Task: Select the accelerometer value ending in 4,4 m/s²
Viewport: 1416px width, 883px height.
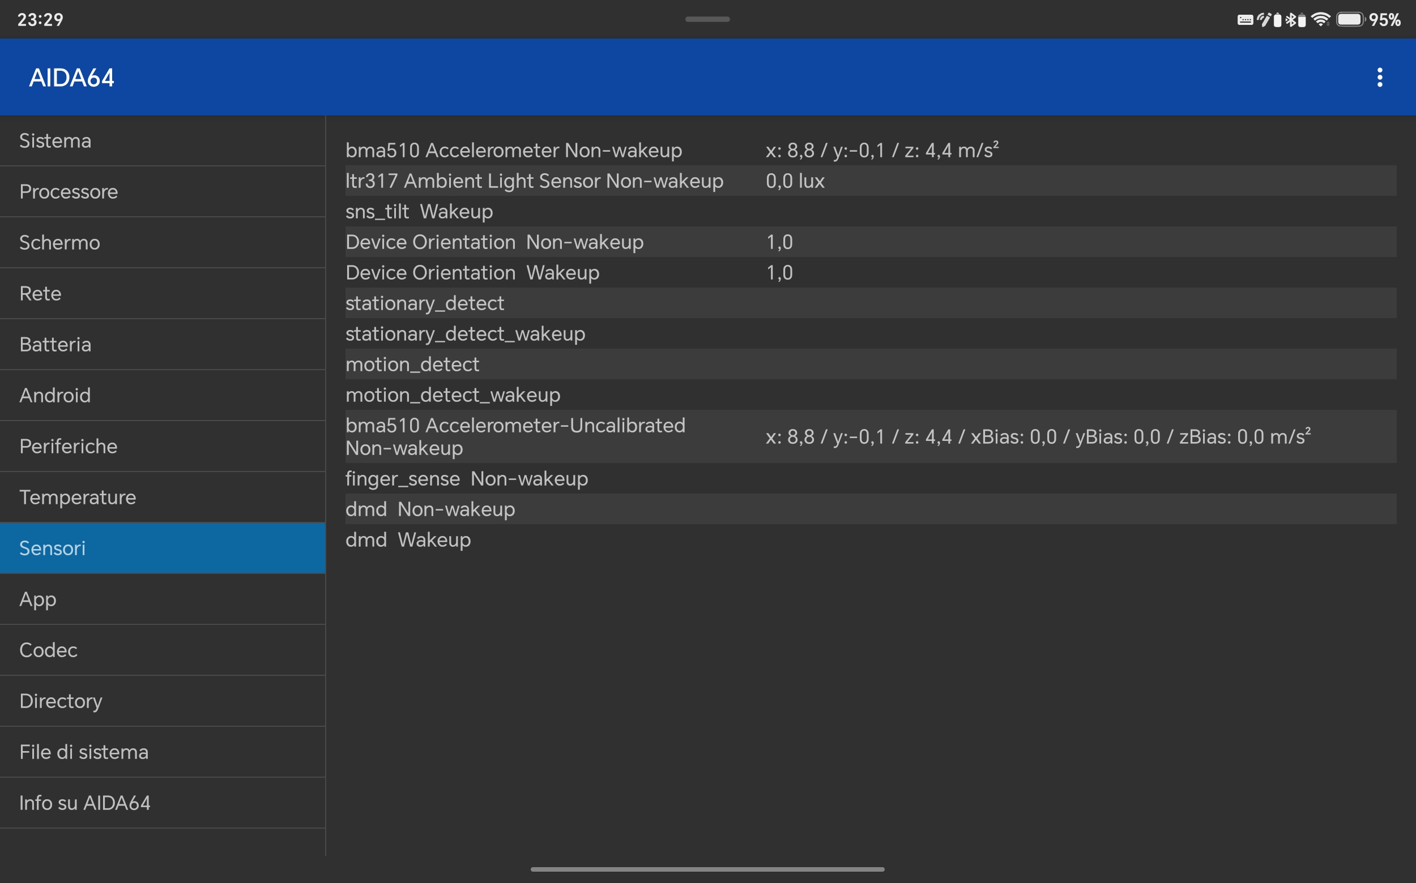Action: [882, 150]
